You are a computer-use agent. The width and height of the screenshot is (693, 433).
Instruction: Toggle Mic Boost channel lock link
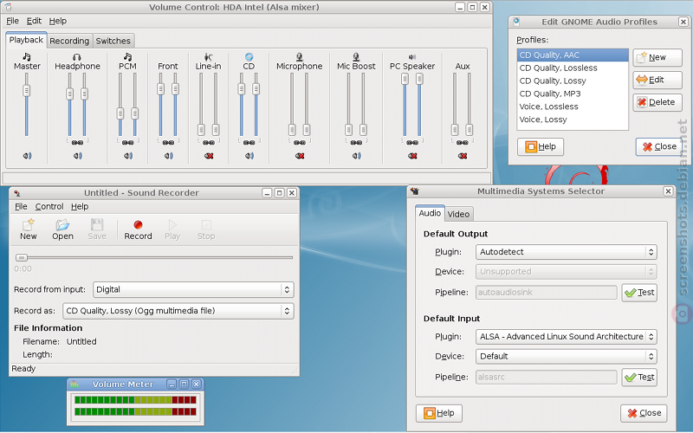[356, 142]
